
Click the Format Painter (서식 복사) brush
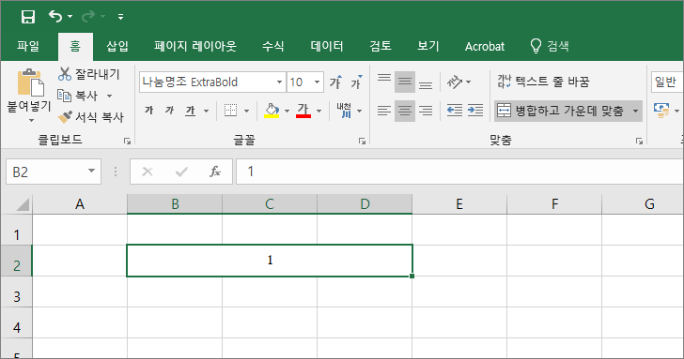tap(91, 116)
